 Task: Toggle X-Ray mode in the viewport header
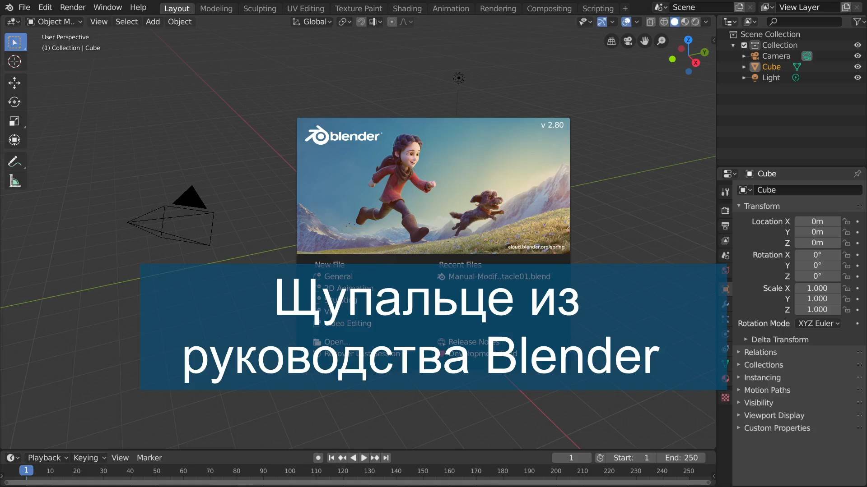(x=652, y=21)
